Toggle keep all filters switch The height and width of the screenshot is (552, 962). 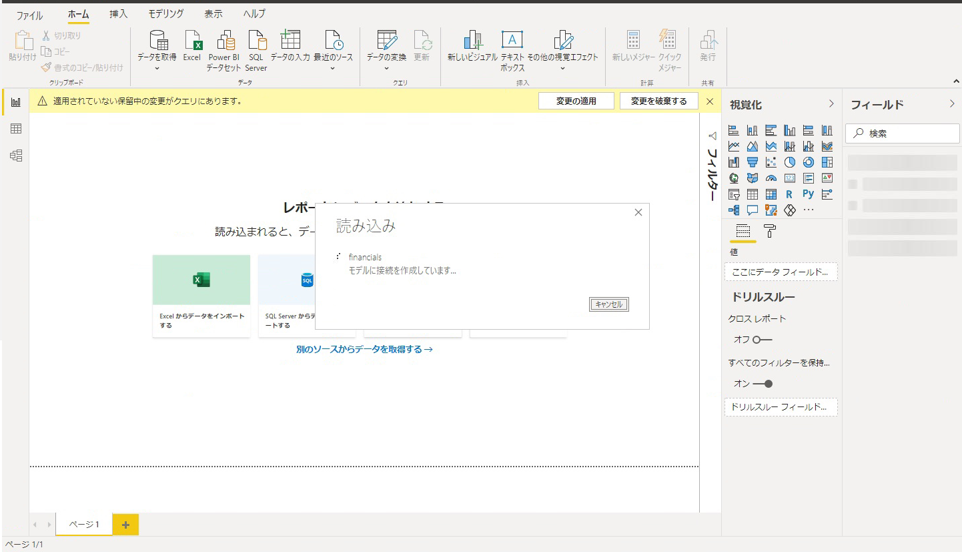point(762,384)
